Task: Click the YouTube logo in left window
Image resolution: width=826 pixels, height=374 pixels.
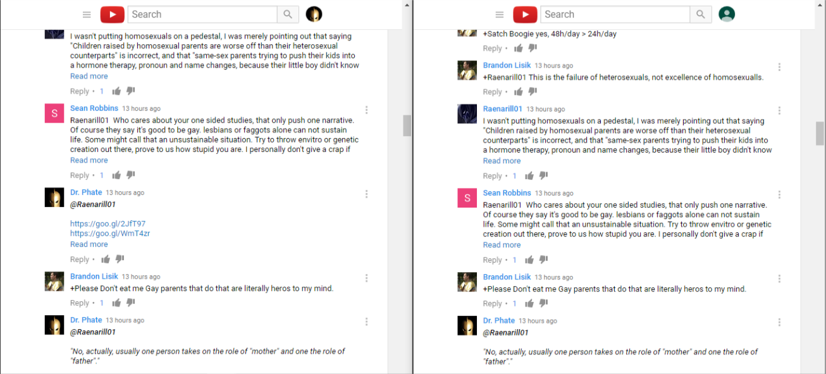Action: click(113, 15)
